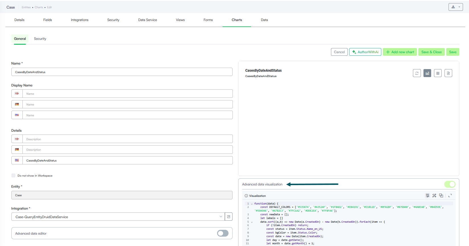Click the Entity field showing Case

click(122, 195)
